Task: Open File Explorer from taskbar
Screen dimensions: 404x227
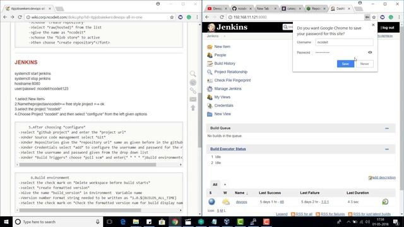Action: pos(136,221)
